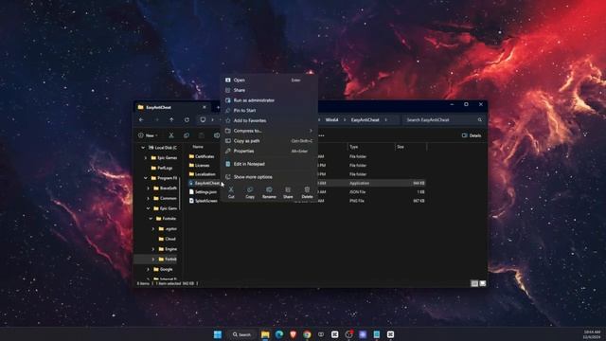Click Share icon at context menu bottom
Screen dimensions: 606x341
(288, 189)
